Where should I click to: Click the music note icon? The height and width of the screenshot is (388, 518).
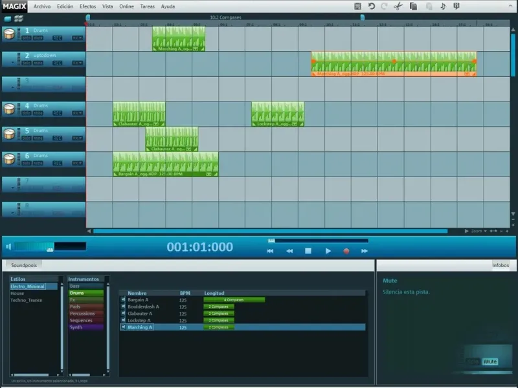click(444, 6)
